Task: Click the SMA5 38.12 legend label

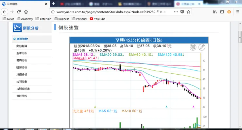Action: click(84, 55)
